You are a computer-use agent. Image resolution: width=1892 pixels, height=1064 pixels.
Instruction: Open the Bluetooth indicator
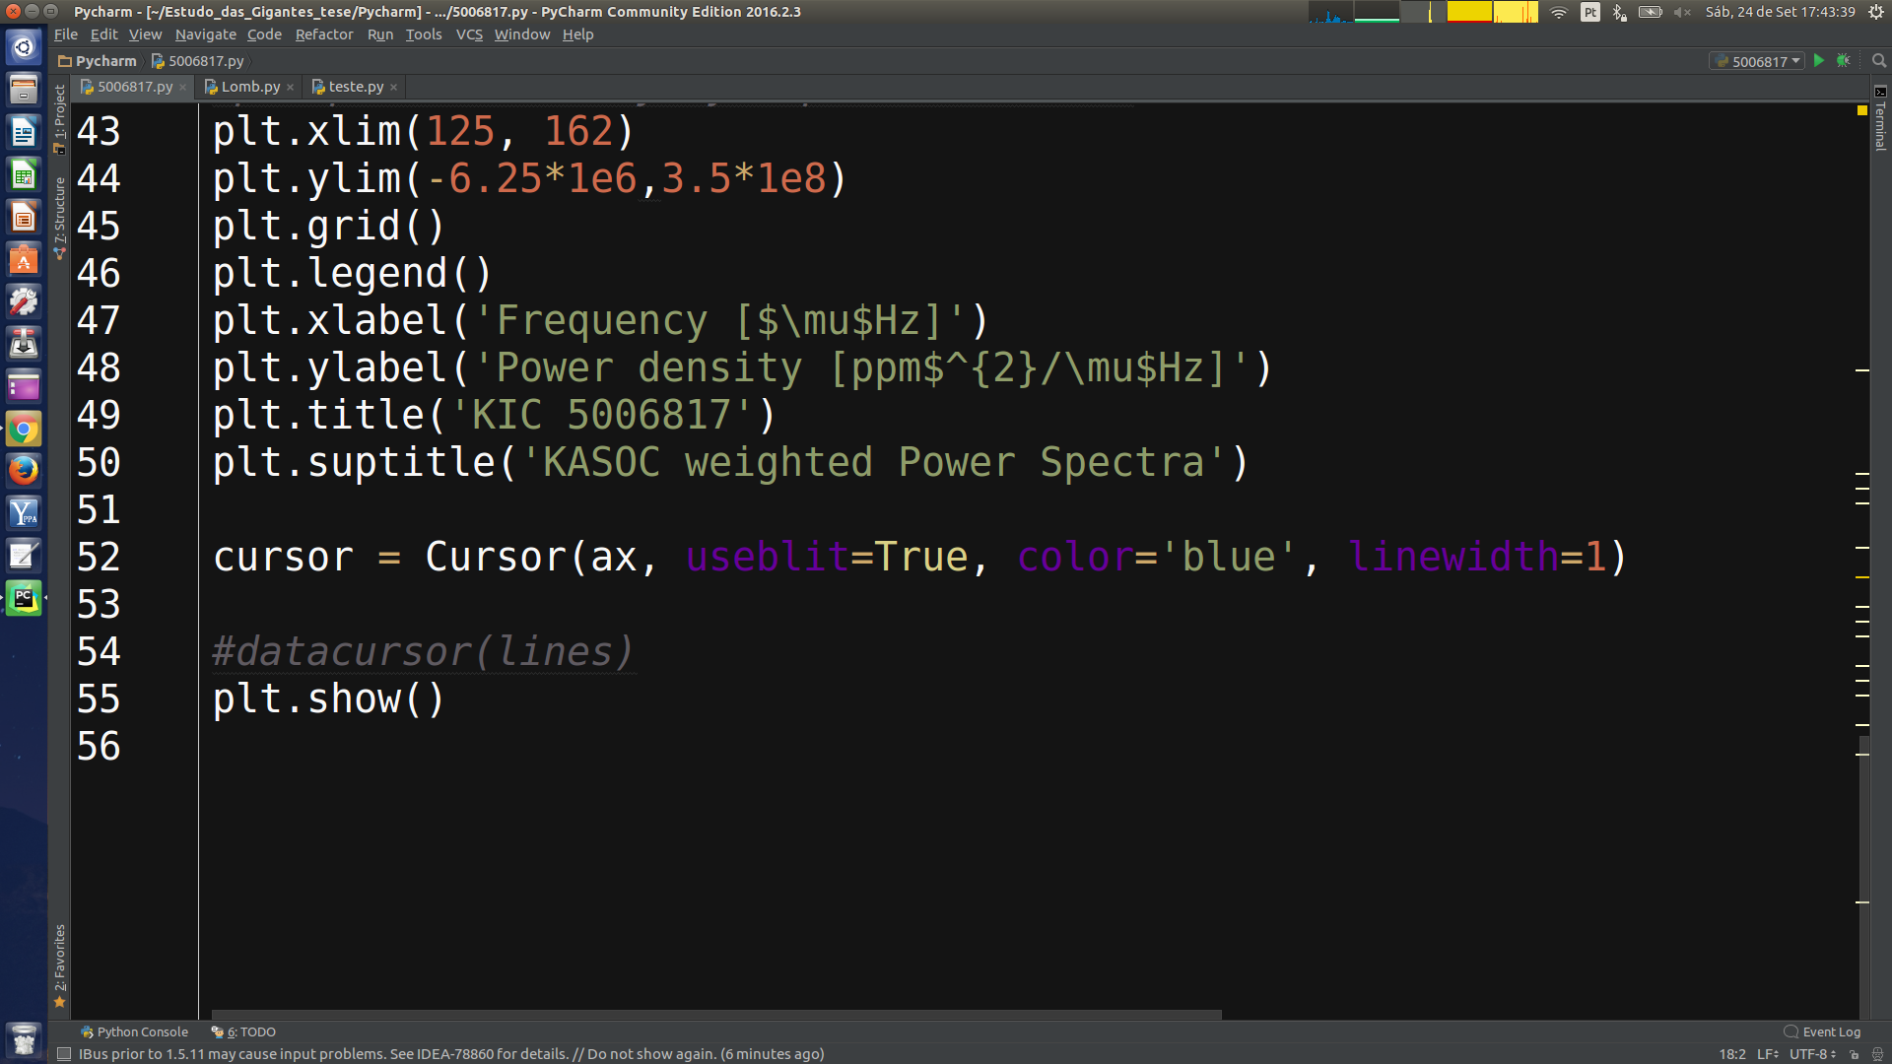tap(1619, 12)
